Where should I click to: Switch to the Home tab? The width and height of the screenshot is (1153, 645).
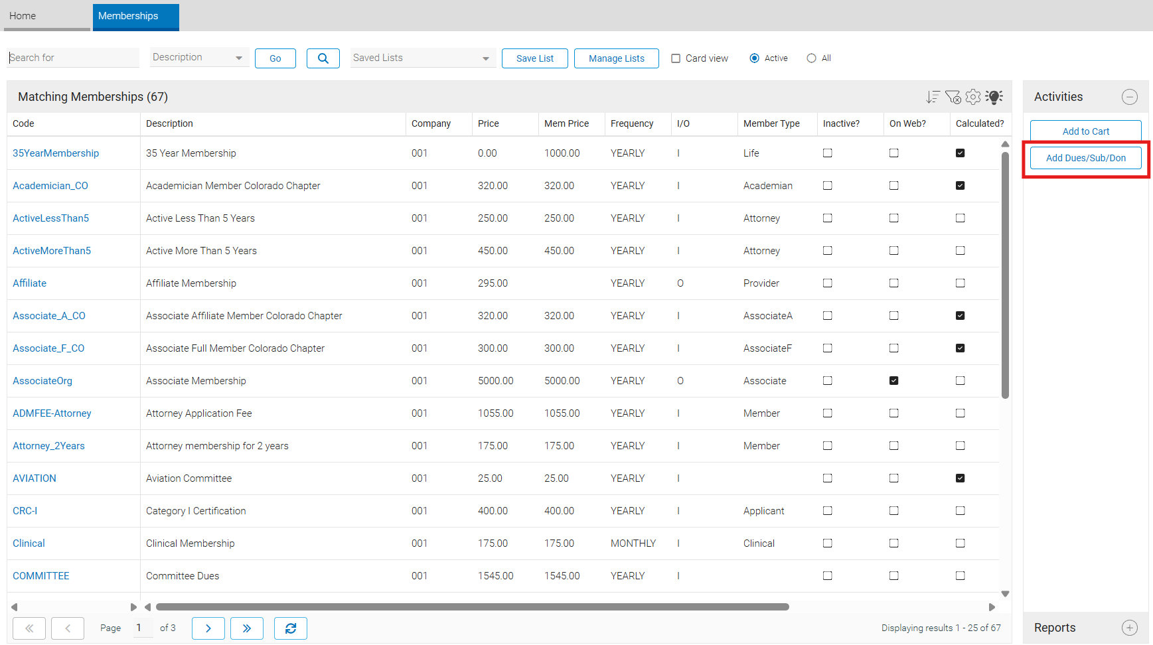[23, 16]
